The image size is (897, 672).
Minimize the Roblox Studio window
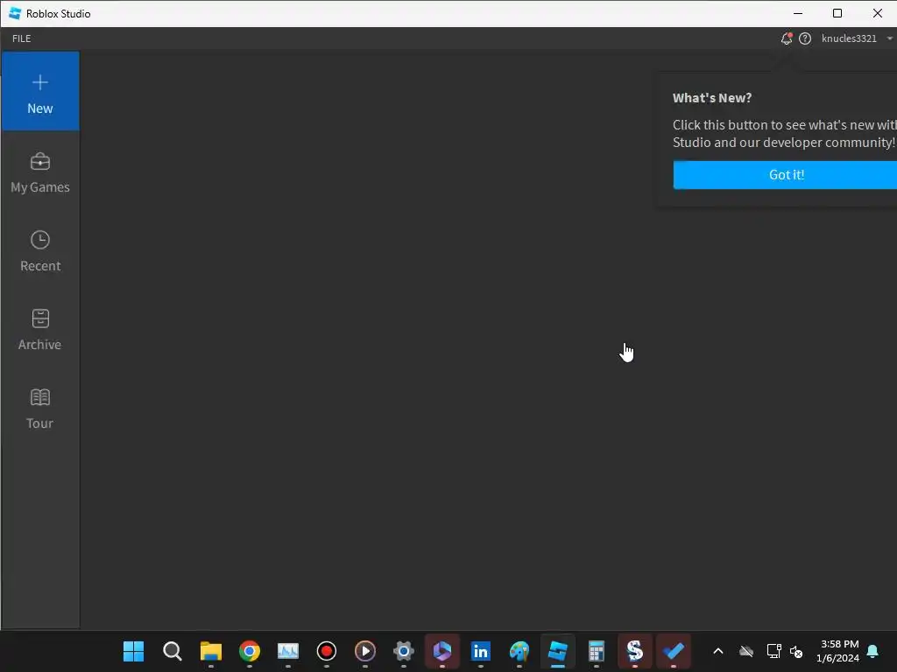[798, 13]
